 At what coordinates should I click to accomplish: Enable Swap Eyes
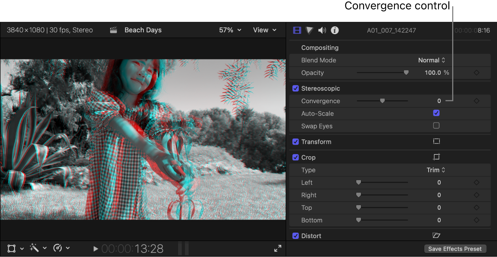[x=436, y=126]
